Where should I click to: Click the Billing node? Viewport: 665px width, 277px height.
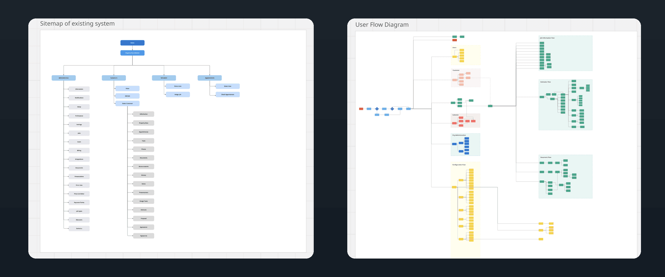79,151
